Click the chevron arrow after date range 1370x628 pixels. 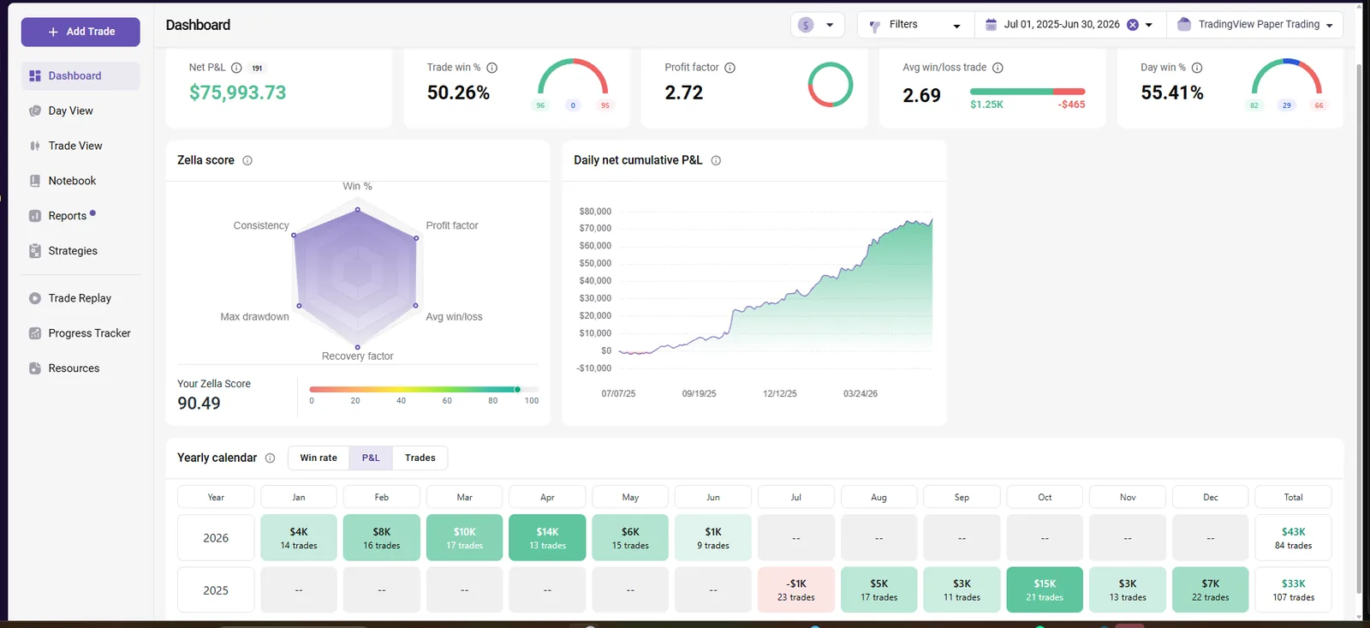click(1149, 26)
